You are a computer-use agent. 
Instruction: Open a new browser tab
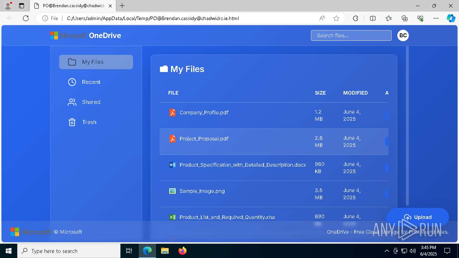click(122, 6)
